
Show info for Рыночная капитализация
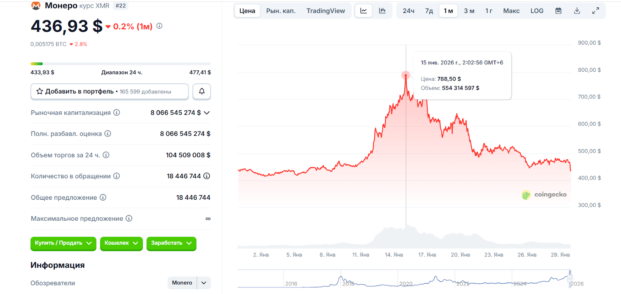coord(116,112)
